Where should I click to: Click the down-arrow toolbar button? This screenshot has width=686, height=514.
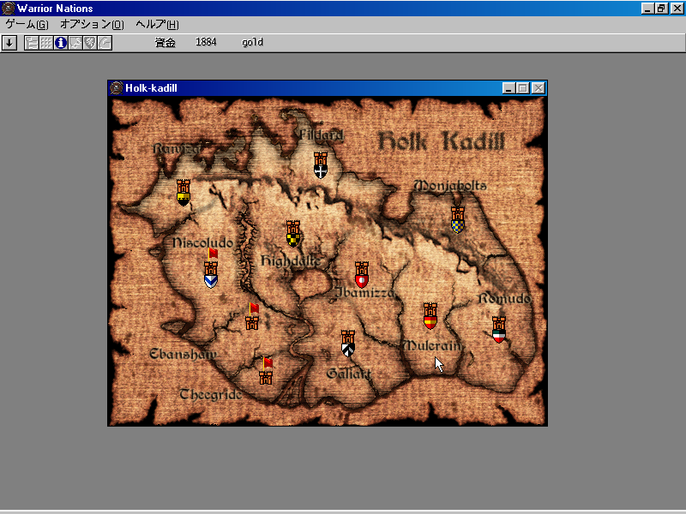coord(9,43)
